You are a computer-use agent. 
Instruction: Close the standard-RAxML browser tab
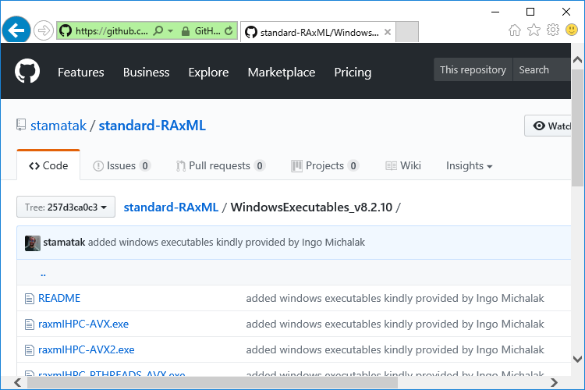tap(388, 32)
